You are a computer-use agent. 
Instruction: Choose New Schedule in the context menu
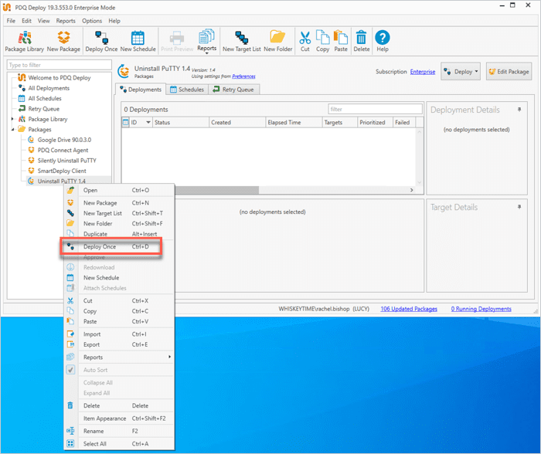click(x=119, y=277)
